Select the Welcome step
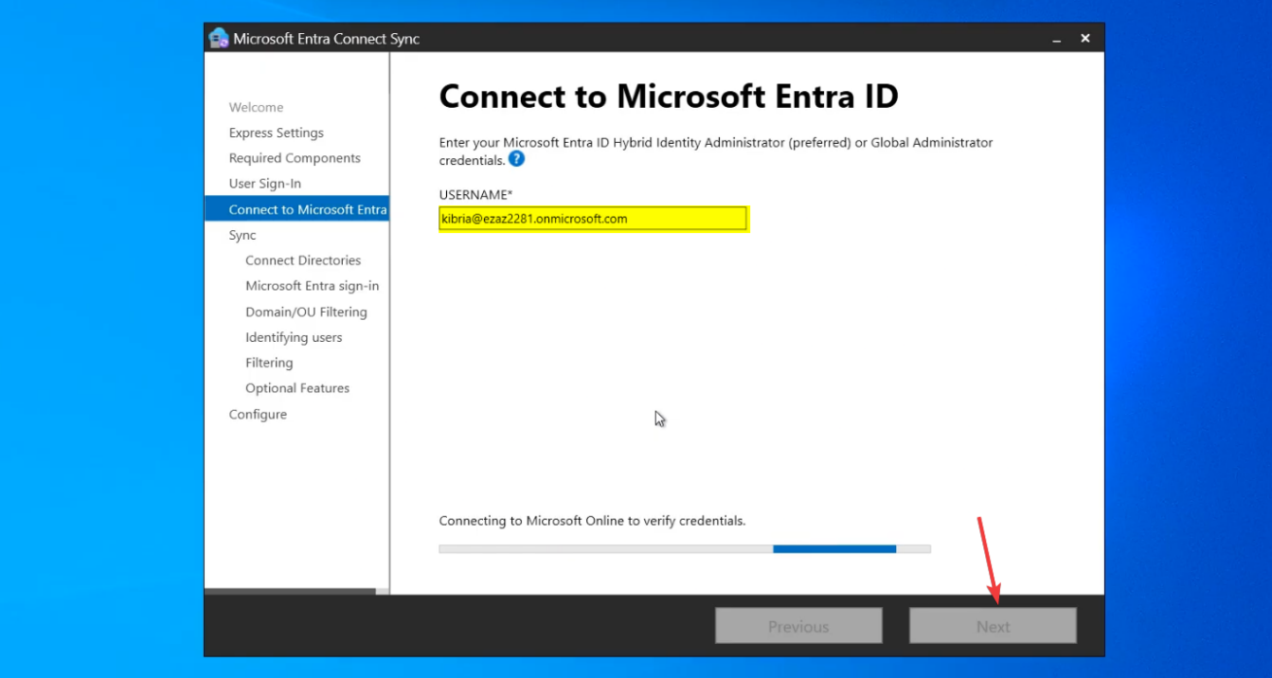1272x678 pixels. [256, 107]
